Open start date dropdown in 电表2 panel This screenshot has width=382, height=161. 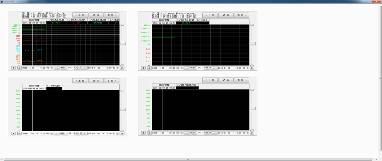coord(167,68)
